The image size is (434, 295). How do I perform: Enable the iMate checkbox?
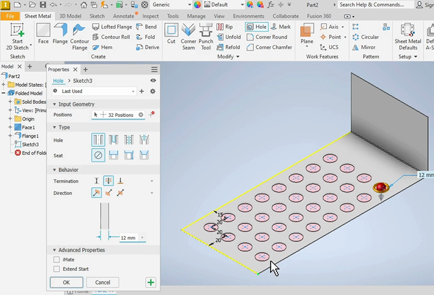57,260
